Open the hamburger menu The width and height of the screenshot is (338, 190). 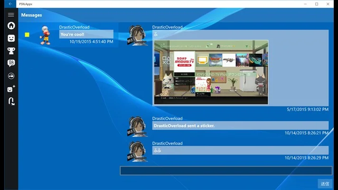[11, 15]
